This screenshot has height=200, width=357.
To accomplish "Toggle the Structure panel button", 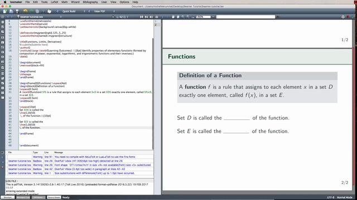I will pyautogui.click(x=8, y=197).
